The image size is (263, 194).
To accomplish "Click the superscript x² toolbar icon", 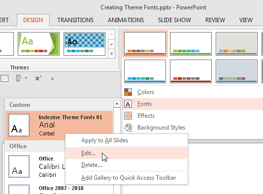I will [x=38, y=78].
